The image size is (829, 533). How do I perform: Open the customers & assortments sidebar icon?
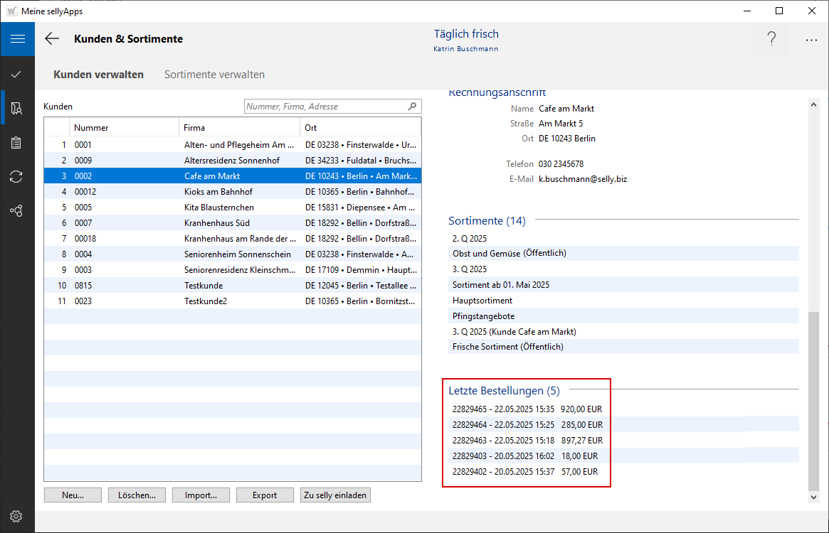17,108
